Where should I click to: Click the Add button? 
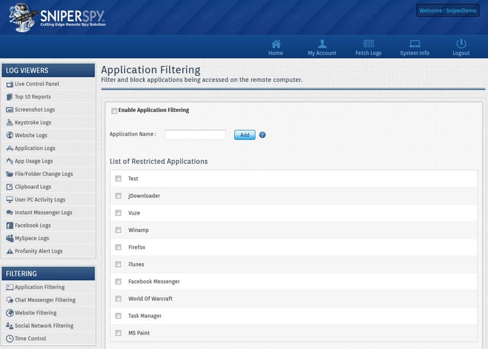pyautogui.click(x=244, y=135)
